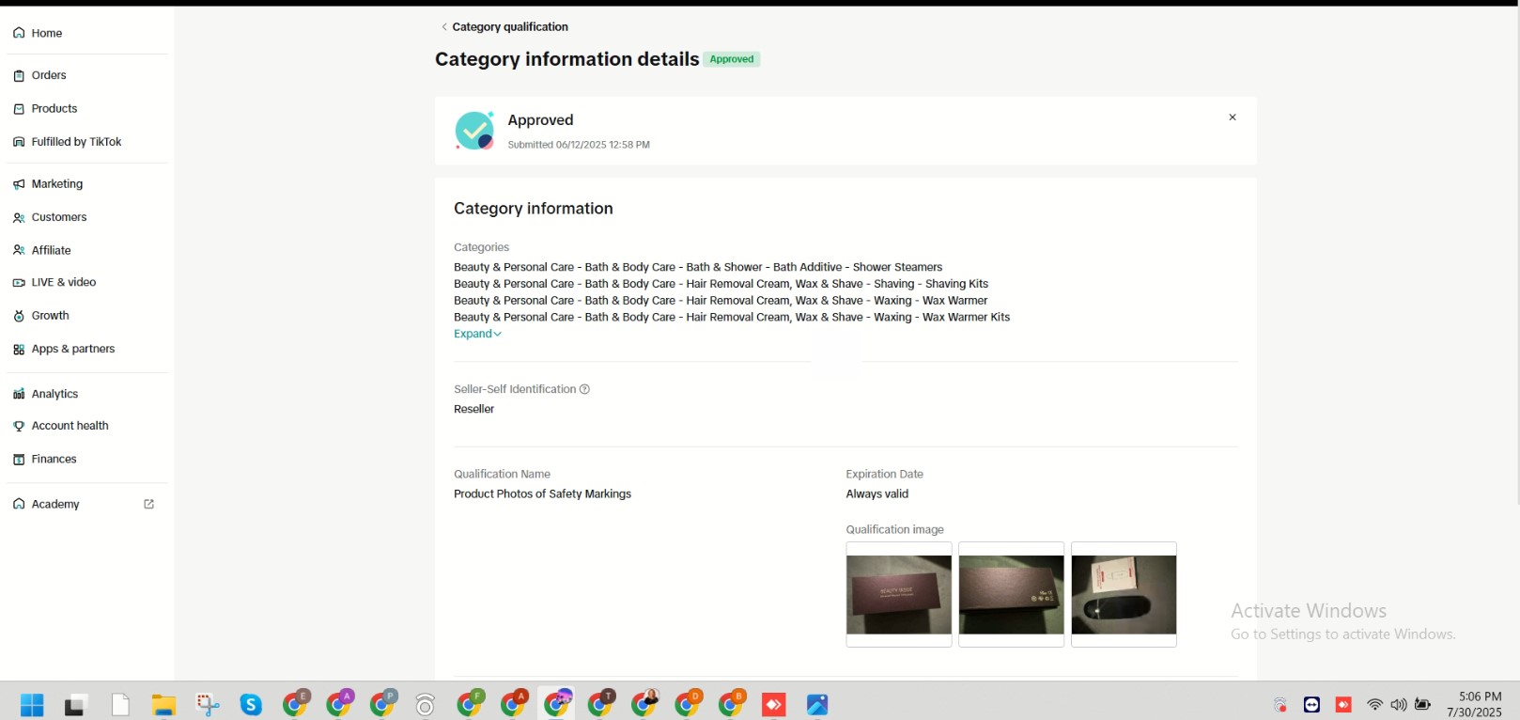Click the green Approved status badge
The image size is (1520, 720).
click(x=732, y=59)
